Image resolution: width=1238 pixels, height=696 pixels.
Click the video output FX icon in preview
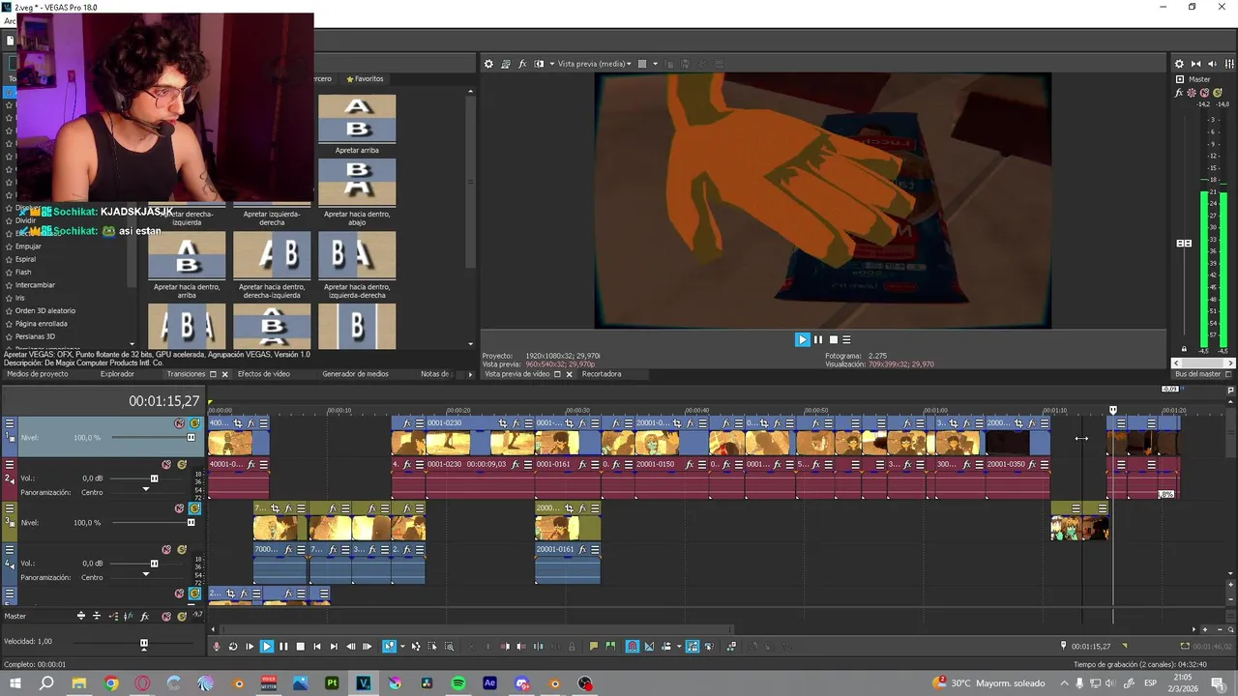522,64
